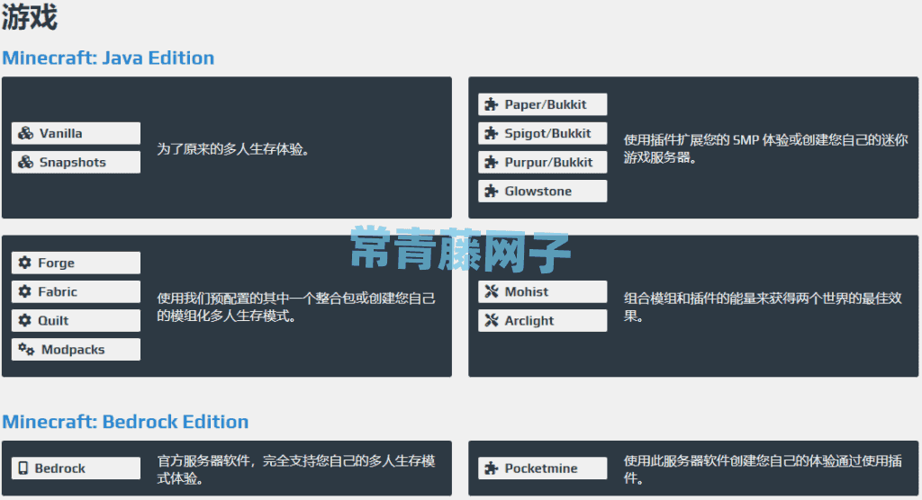Choose Forge modded server
This screenshot has height=500, width=922.
pyautogui.click(x=76, y=263)
